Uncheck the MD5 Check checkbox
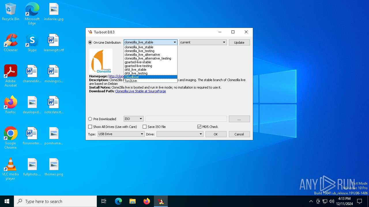 [199, 127]
